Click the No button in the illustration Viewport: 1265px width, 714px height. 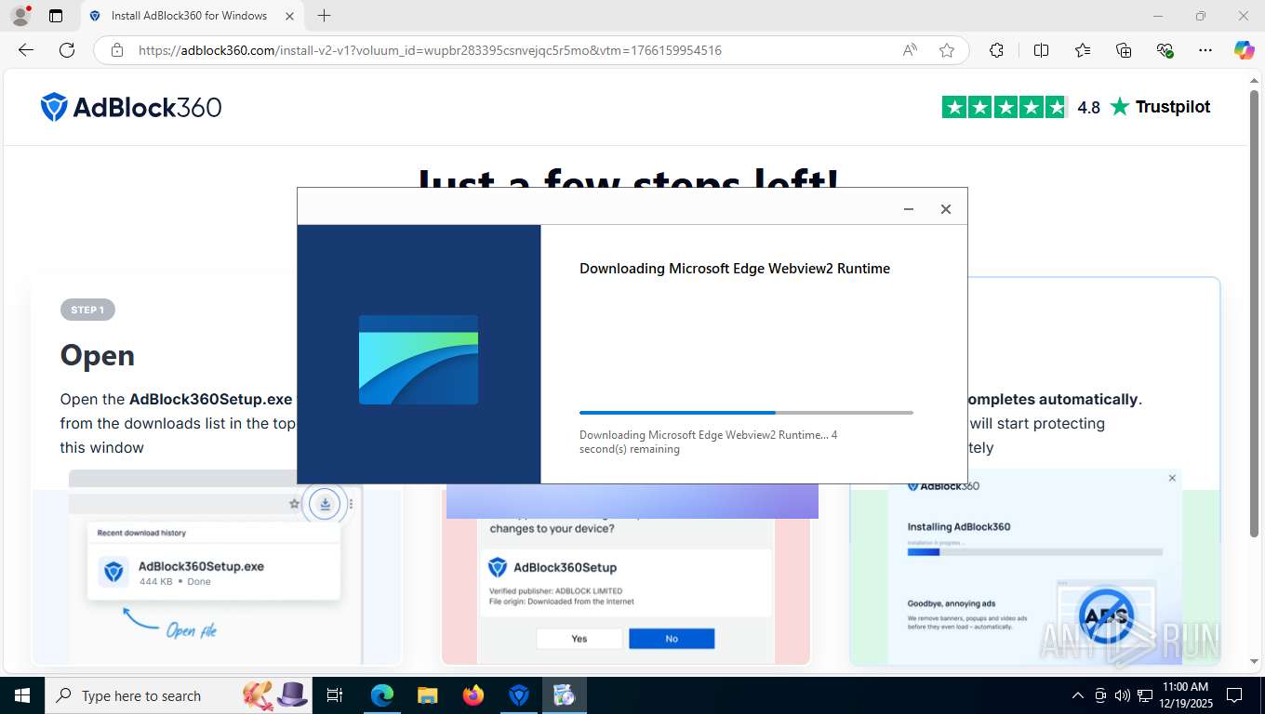[672, 639]
